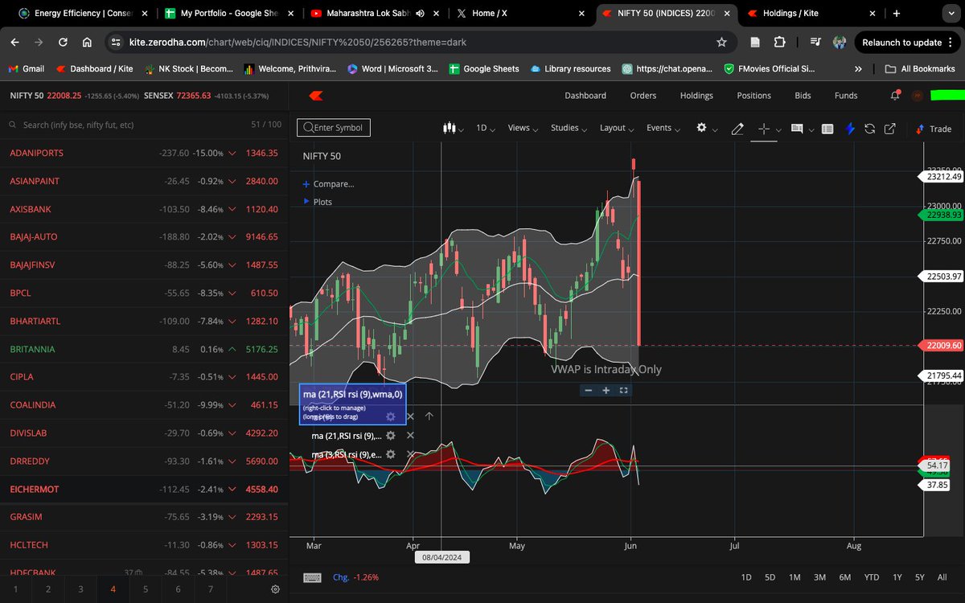Open the Studies dropdown
The width and height of the screenshot is (965, 603).
coord(569,128)
